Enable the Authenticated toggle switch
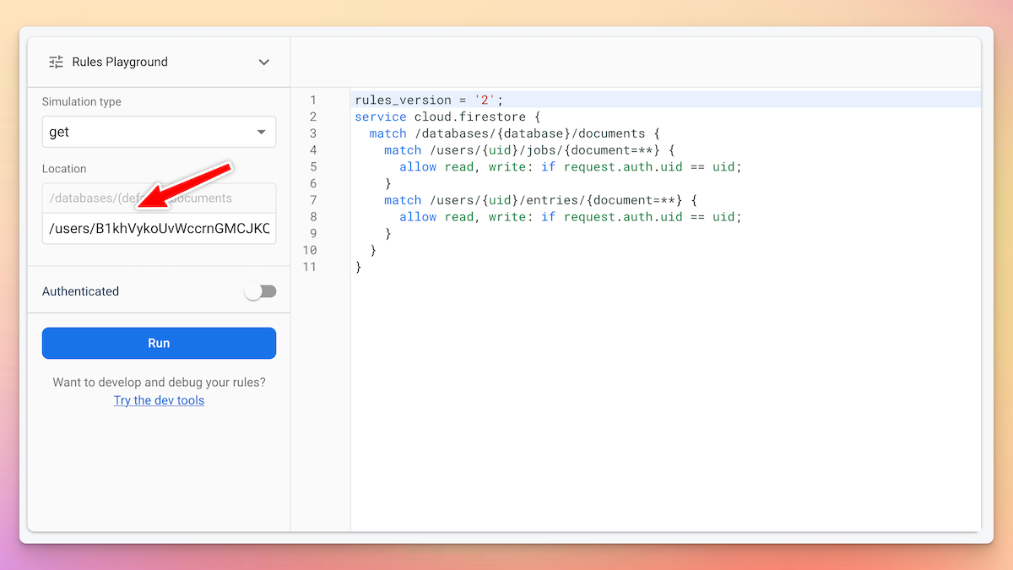This screenshot has height=570, width=1013. point(260,291)
